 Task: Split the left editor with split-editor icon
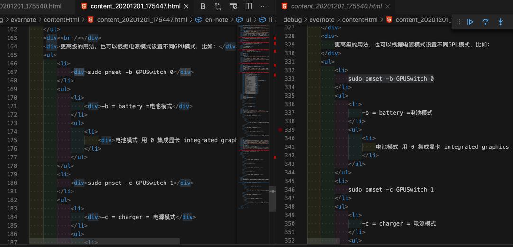point(248,6)
